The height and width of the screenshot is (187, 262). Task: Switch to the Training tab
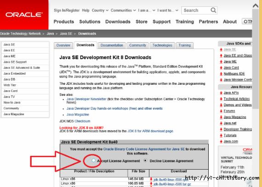coord(185,45)
